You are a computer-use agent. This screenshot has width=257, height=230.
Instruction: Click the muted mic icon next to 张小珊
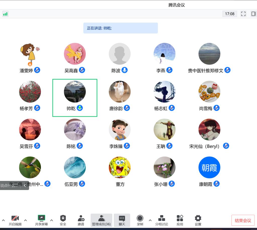click(x=172, y=184)
